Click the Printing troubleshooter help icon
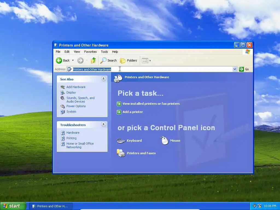Screen dimensions: 280x210 [63, 138]
